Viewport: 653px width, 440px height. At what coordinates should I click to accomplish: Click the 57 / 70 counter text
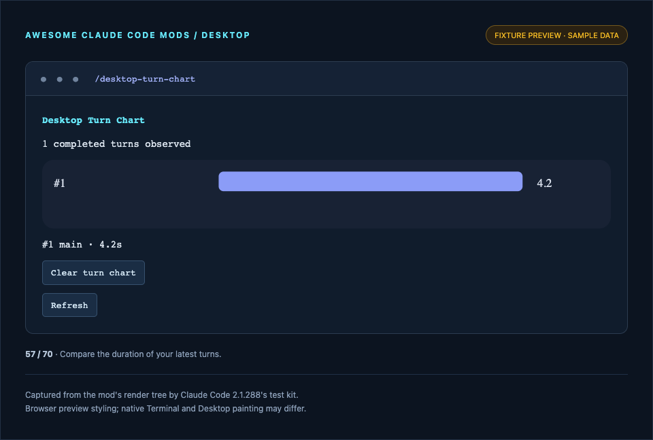tap(39, 354)
